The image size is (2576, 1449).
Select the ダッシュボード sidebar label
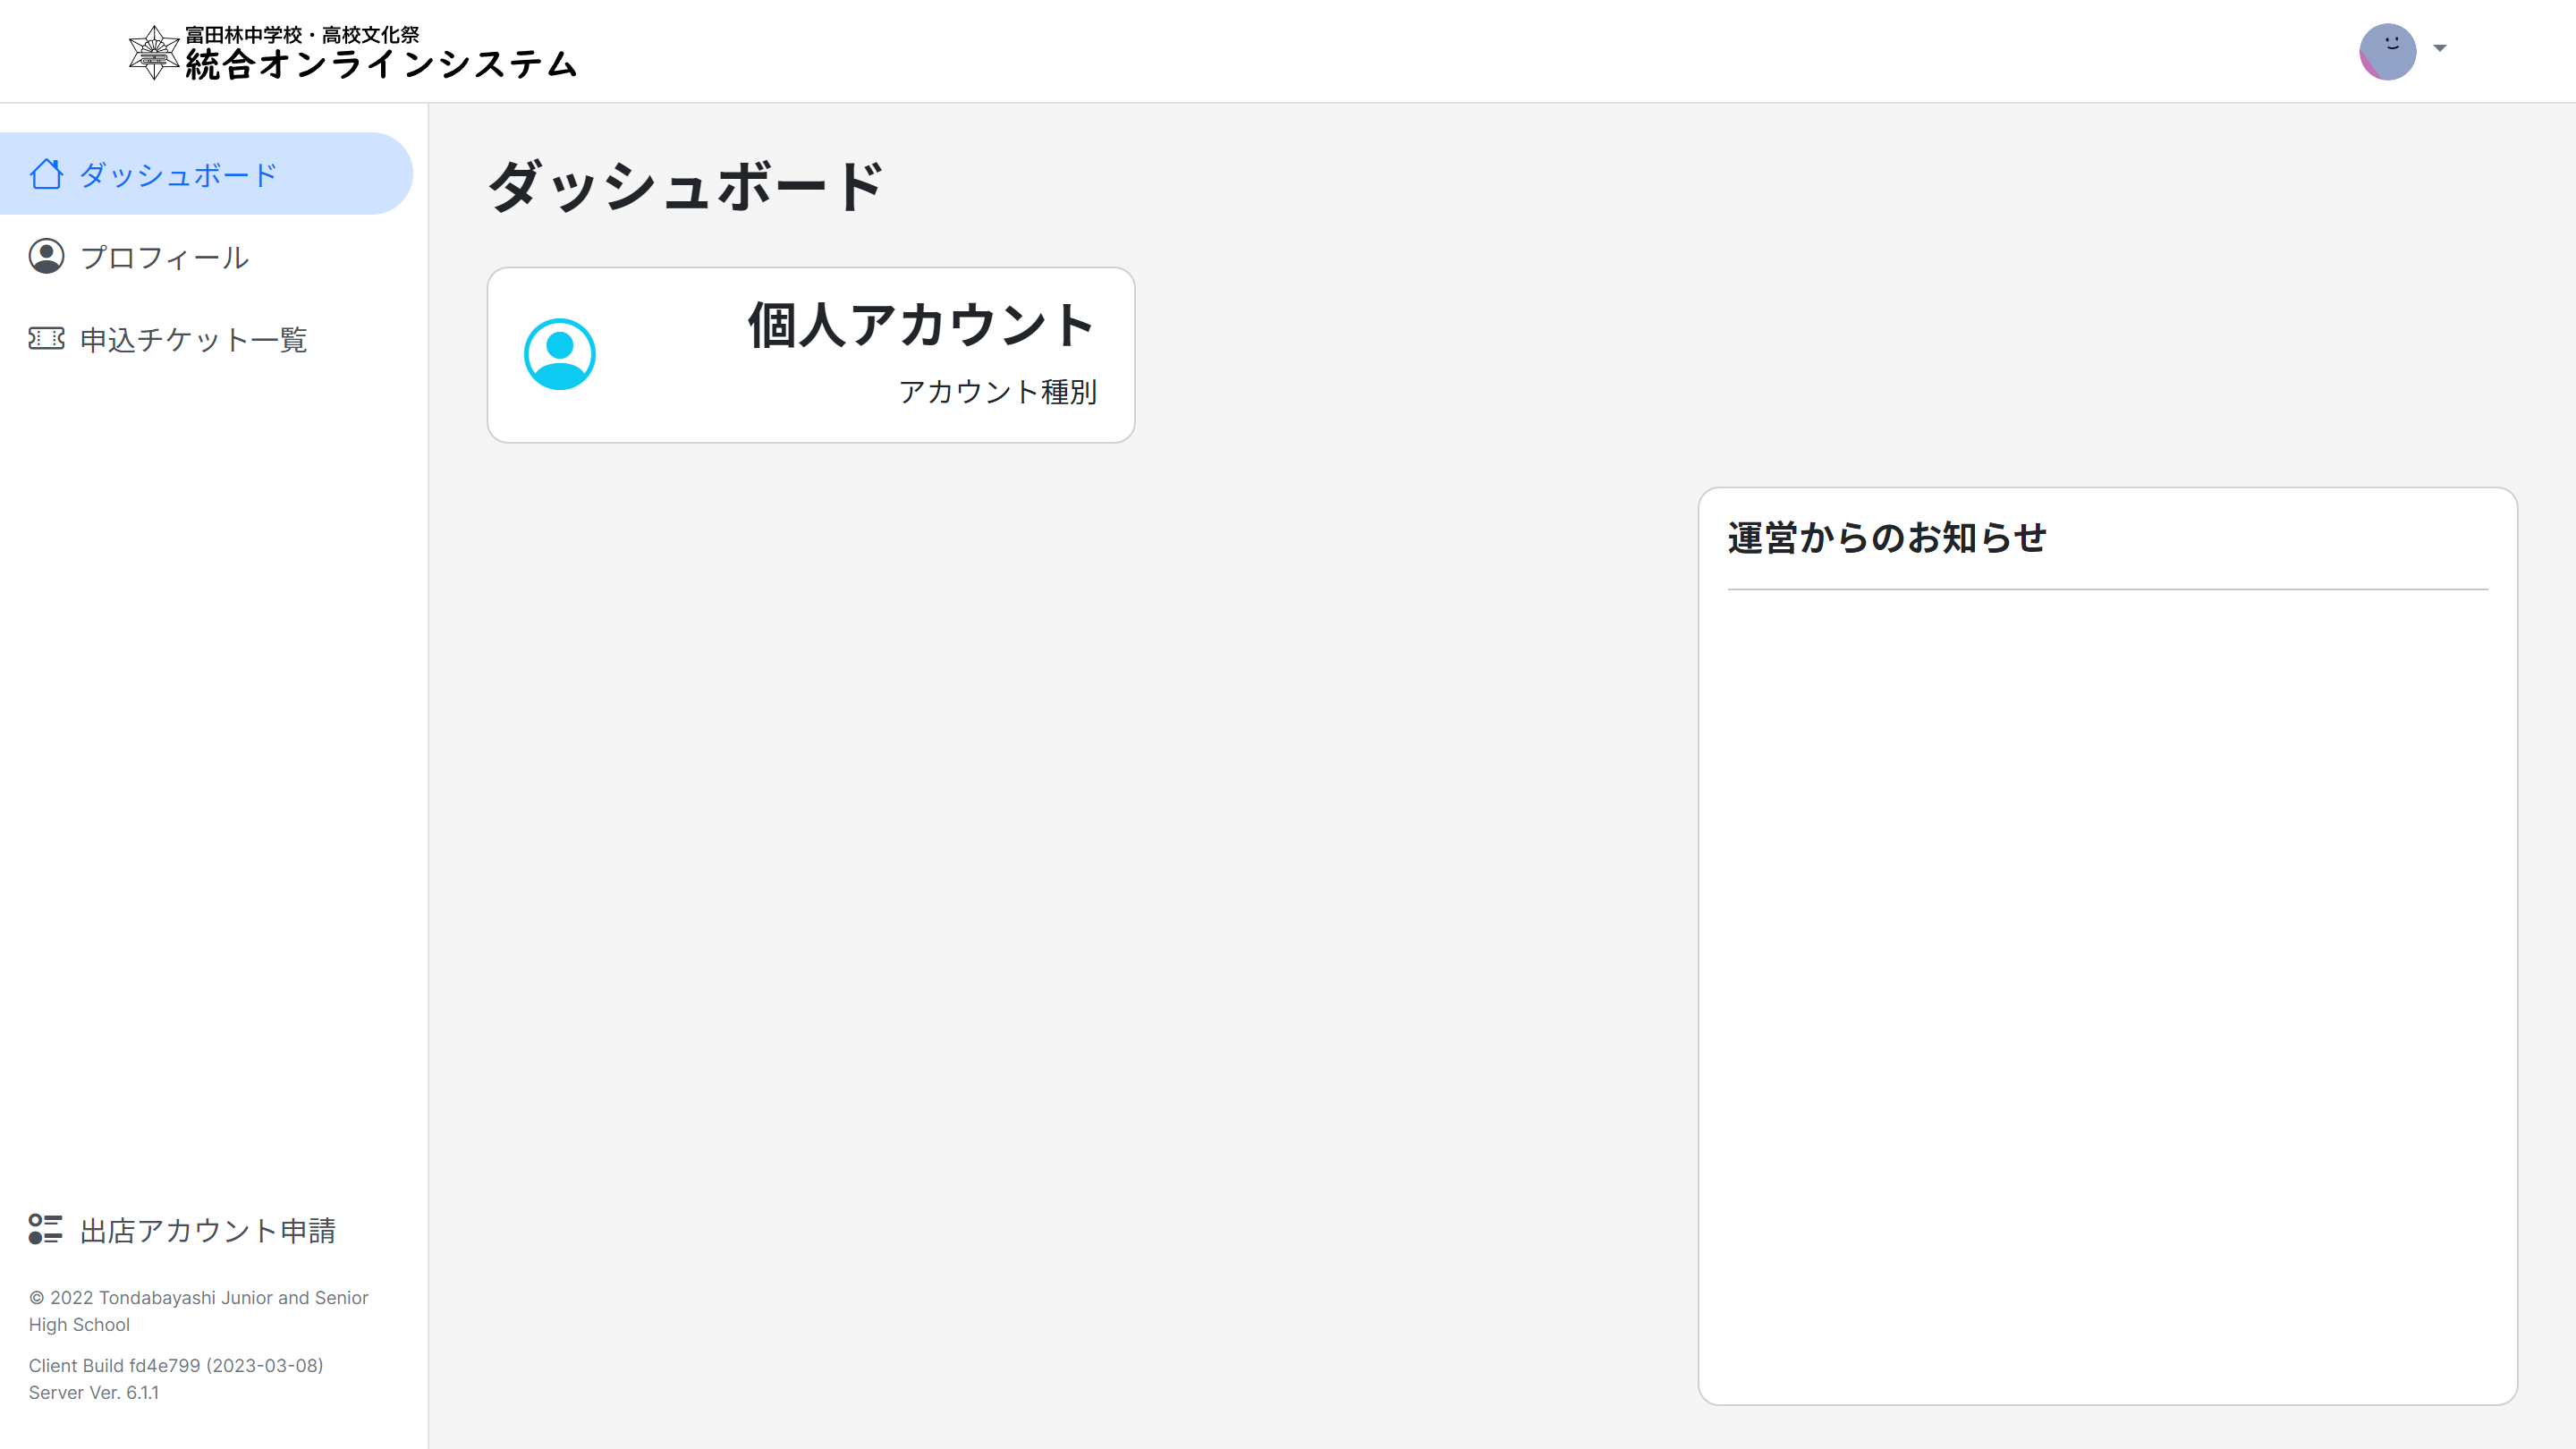(178, 175)
